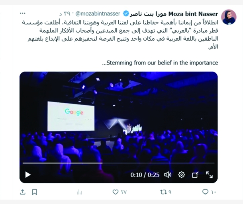Open Moza bint Nasser profile picture
The image size is (243, 204).
[x=229, y=17]
